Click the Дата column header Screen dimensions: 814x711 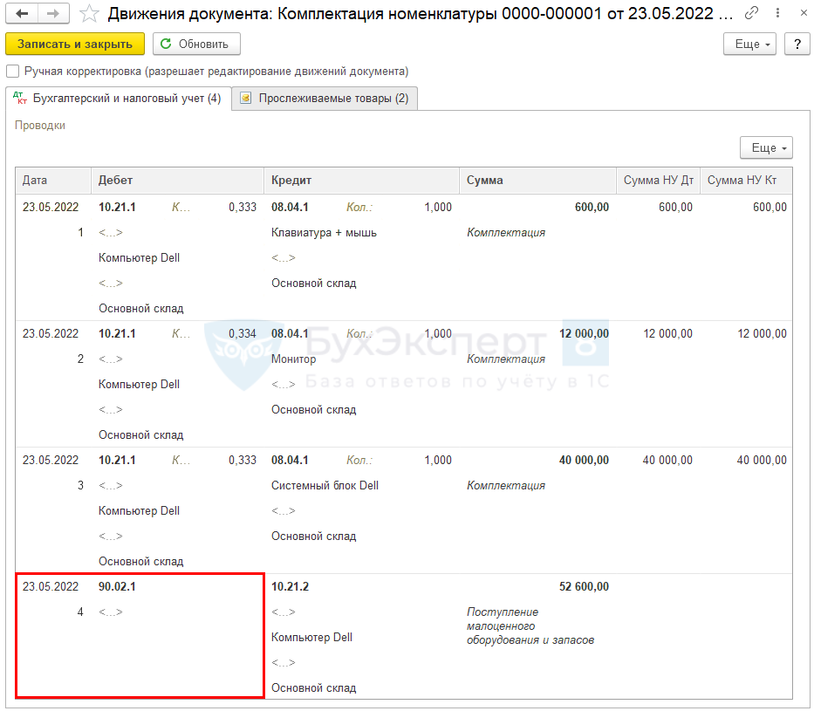click(x=53, y=180)
